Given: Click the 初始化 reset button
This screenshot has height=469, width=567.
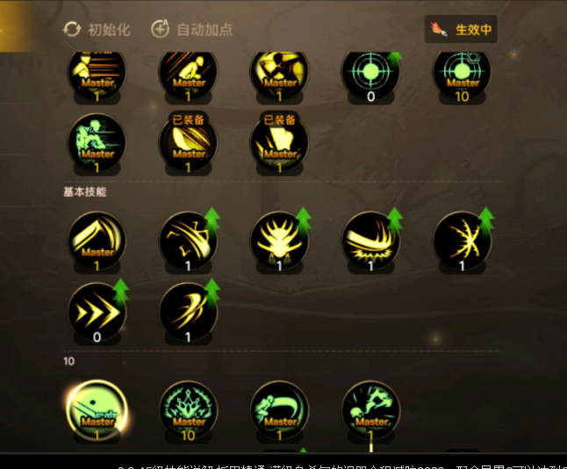Looking at the screenshot, I should click(x=97, y=30).
